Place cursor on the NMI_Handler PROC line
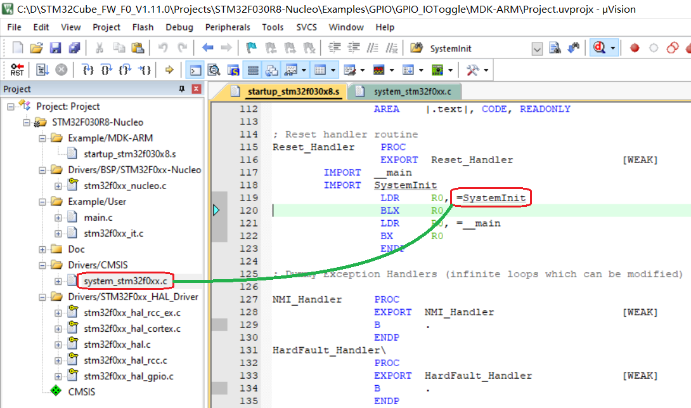691x408 pixels. click(x=337, y=299)
